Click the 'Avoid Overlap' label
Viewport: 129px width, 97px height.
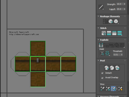pyautogui.click(x=112, y=78)
